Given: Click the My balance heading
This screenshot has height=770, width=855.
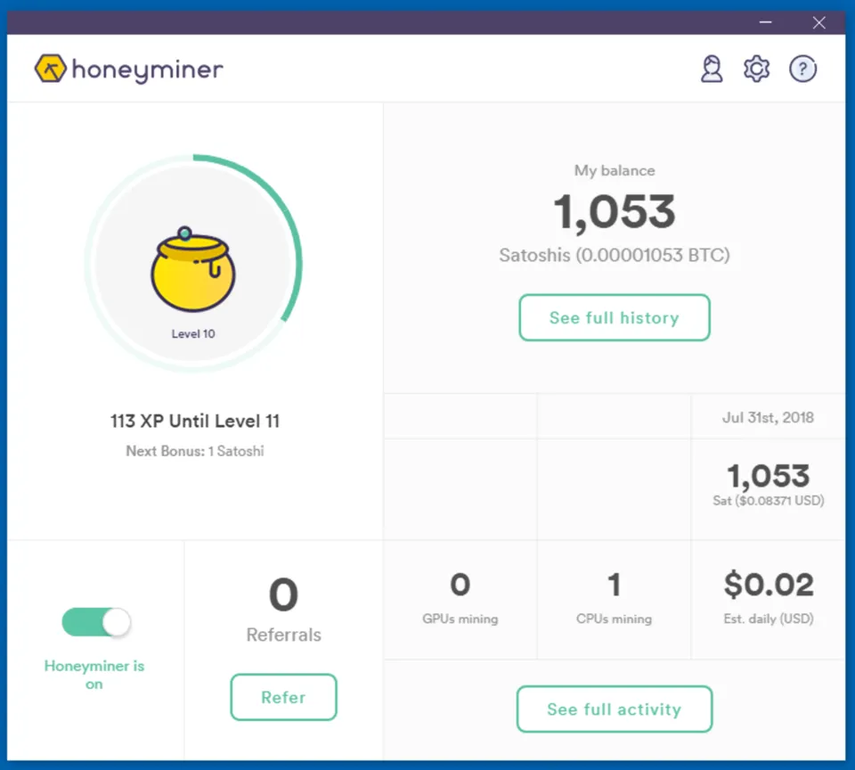Looking at the screenshot, I should pos(614,170).
